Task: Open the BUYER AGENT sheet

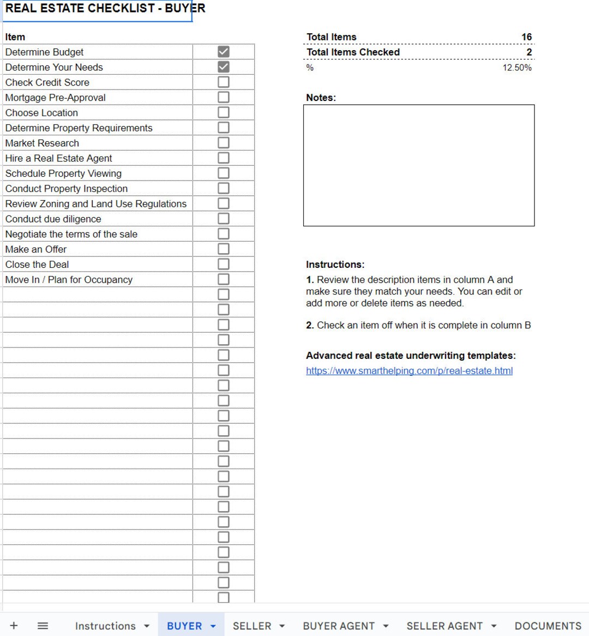Action: (339, 626)
